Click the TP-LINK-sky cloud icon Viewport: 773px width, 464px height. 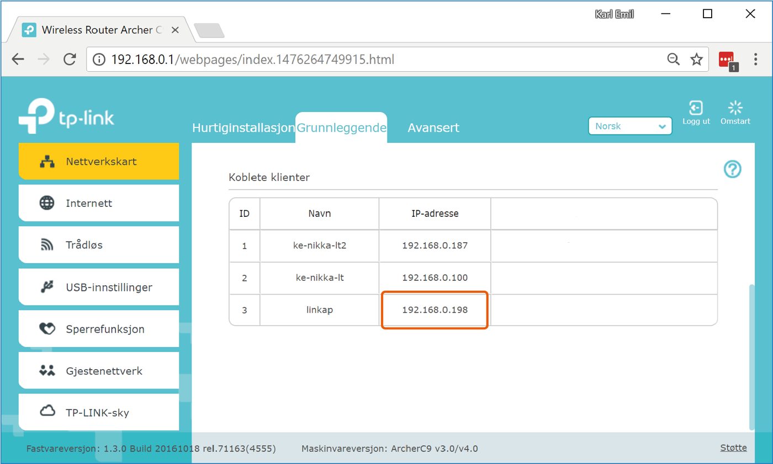click(x=48, y=412)
